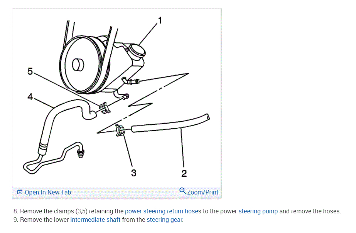Click the threaded fitting at the pressure line end
The image size is (356, 233).
tap(81, 152)
